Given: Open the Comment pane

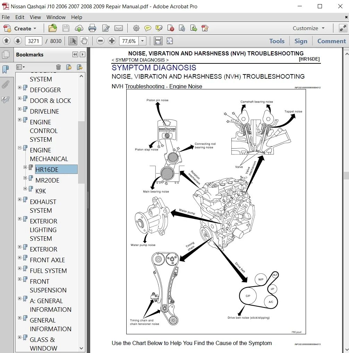Looking at the screenshot, I should (x=331, y=41).
